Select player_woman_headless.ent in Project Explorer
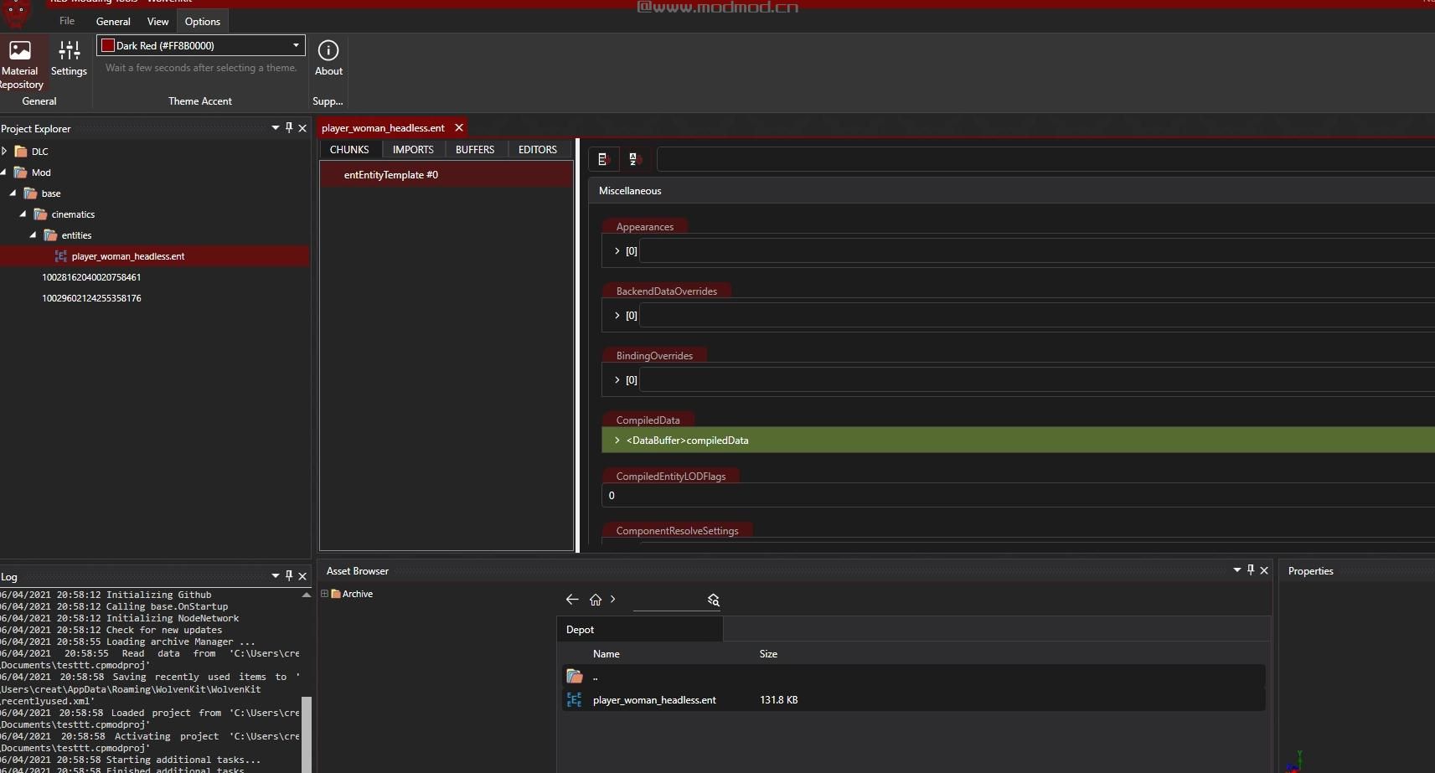Screen dimensions: 1435x773 coord(155,256)
